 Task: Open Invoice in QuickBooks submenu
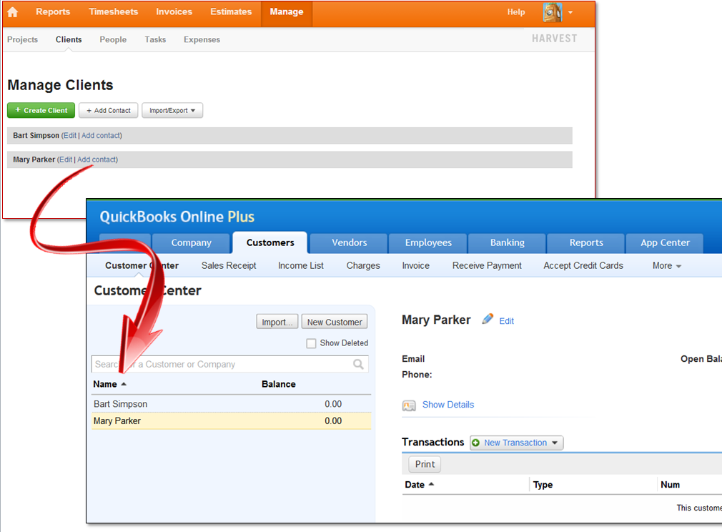415,266
